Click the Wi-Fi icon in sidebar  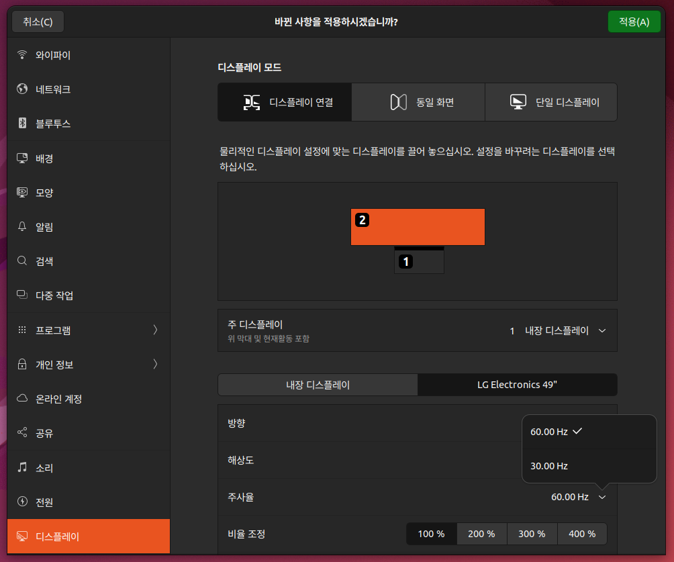click(x=22, y=55)
